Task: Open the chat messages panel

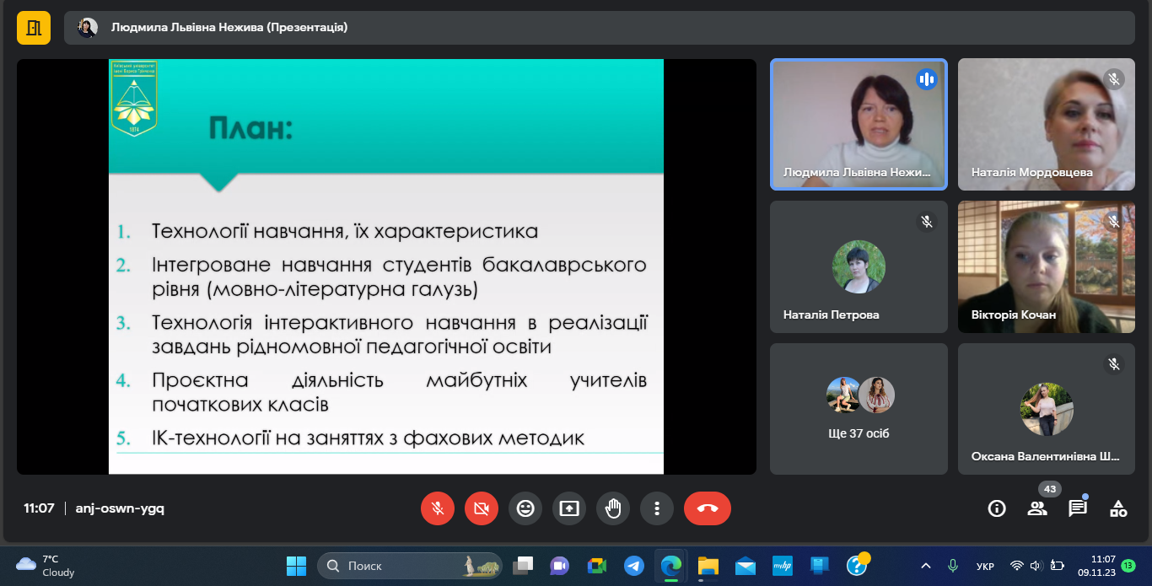Action: pyautogui.click(x=1078, y=508)
